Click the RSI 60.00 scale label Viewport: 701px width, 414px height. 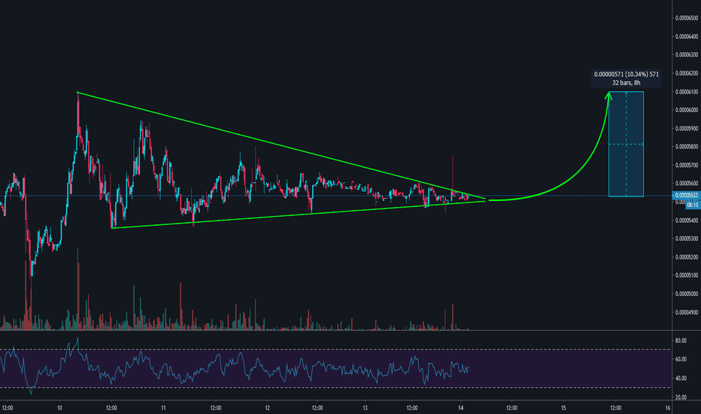pos(681,359)
